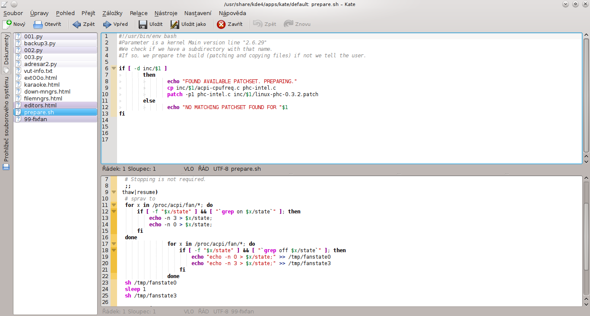Screen dimensions: 590x316
Task: Select down-mngrs.html in the documents list
Action: [x=56, y=92]
